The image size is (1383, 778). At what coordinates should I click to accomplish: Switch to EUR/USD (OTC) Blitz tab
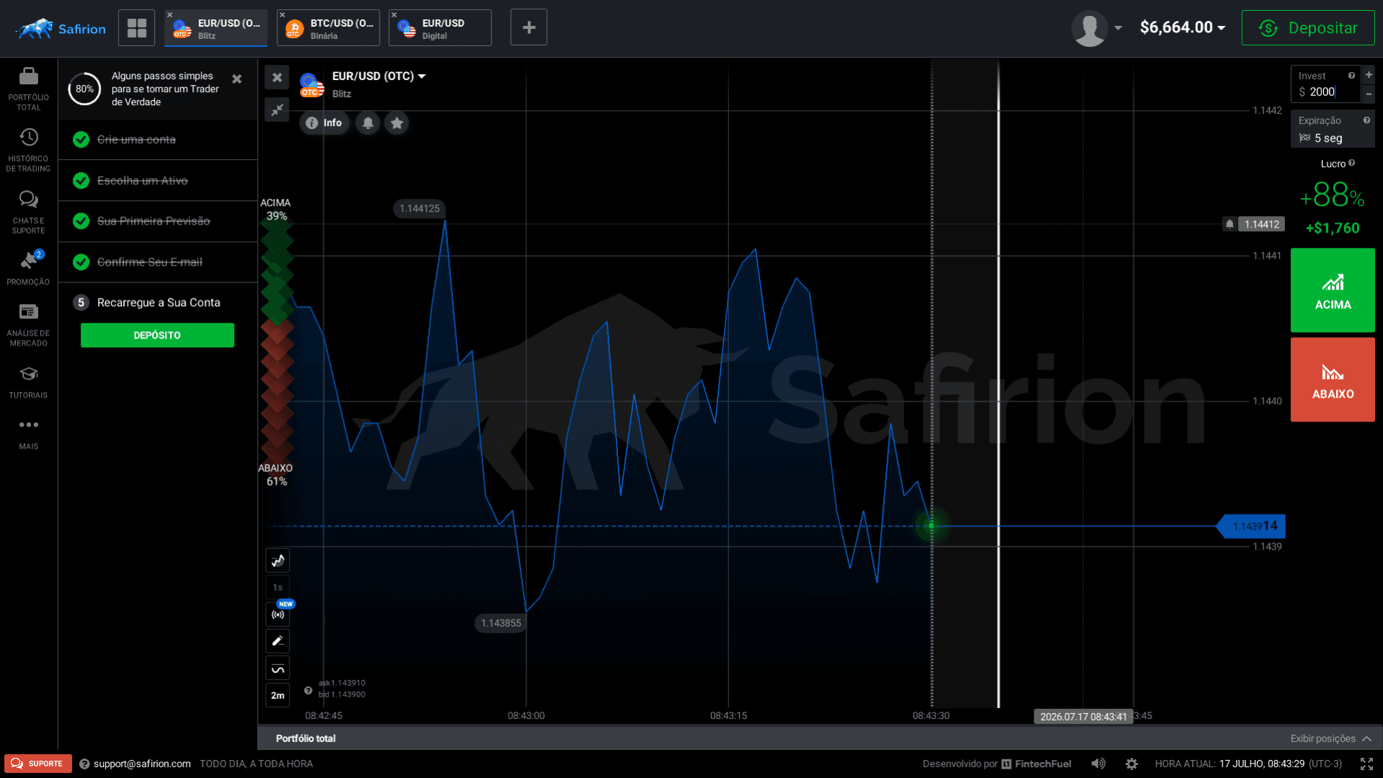click(216, 27)
